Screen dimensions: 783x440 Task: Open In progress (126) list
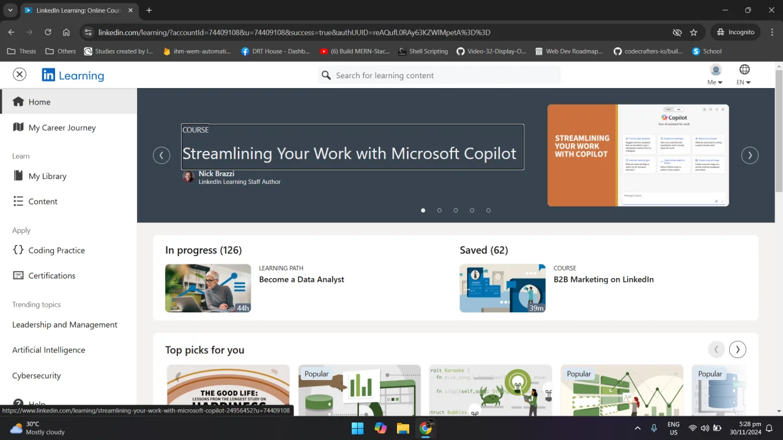[x=204, y=250]
